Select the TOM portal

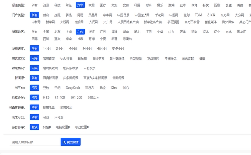coord(198,15)
